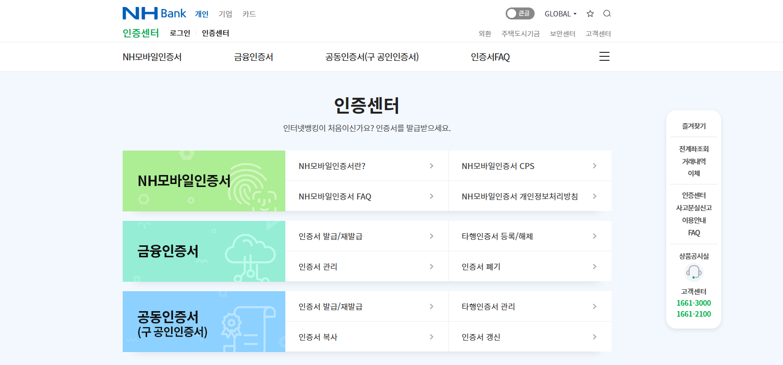
Task: Open NH모바일인증서란? item
Action: click(x=367, y=166)
